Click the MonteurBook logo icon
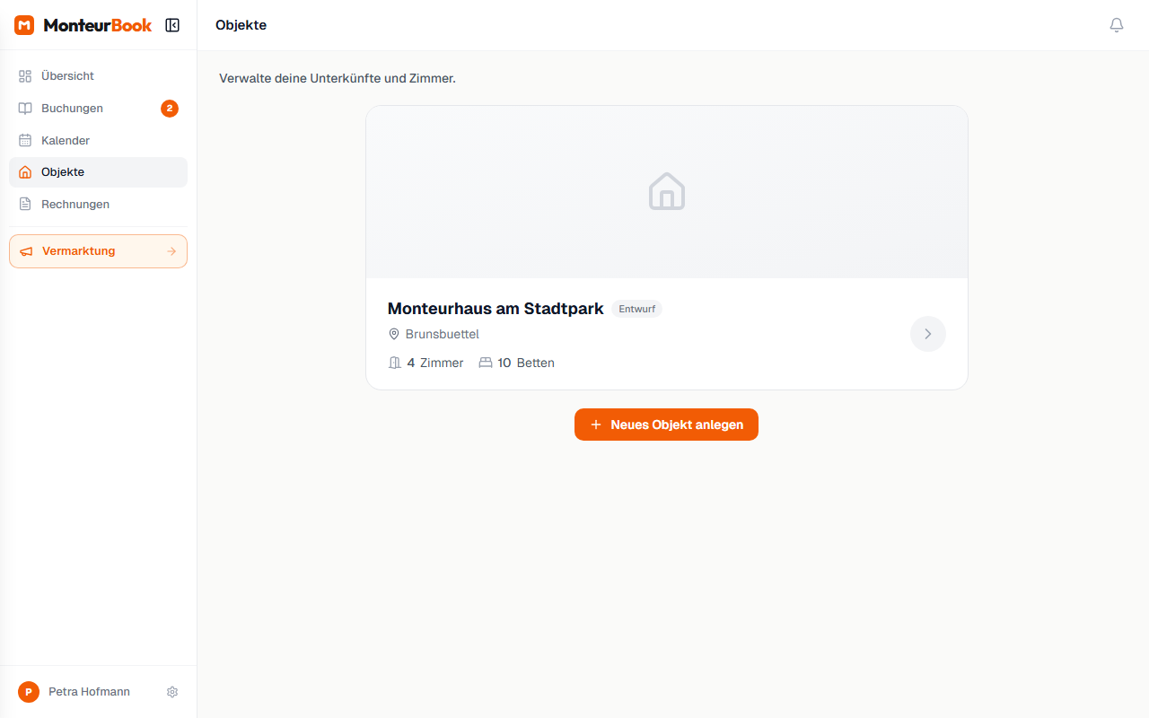1149x718 pixels. pos(24,25)
